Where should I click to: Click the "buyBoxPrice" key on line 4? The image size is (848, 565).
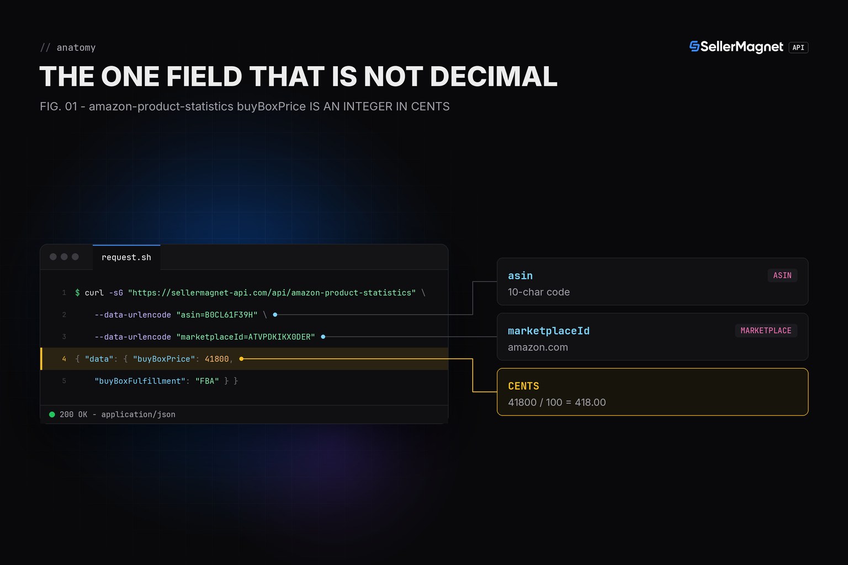(164, 359)
